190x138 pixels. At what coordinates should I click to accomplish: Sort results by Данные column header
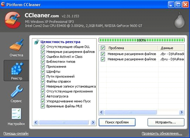[171, 48]
